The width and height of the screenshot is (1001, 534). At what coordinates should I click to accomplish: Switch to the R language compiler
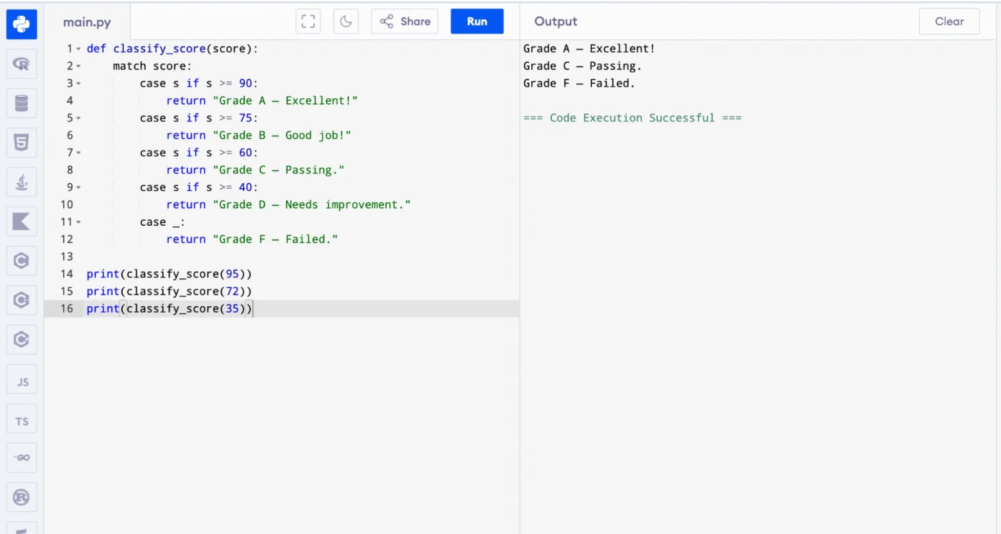[21, 64]
